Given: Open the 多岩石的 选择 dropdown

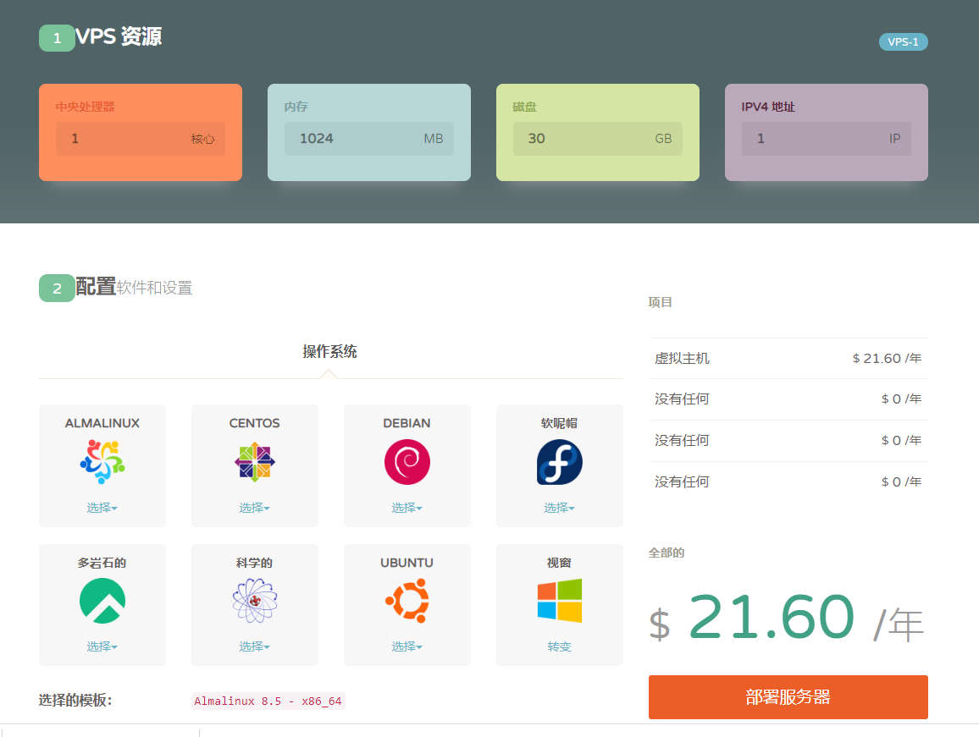Looking at the screenshot, I should tap(102, 646).
